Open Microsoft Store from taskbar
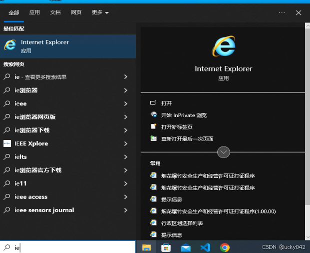310x253 pixels. tap(166, 247)
